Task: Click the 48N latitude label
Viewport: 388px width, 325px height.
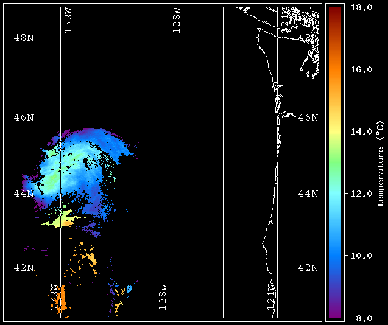Action: tap(24, 38)
